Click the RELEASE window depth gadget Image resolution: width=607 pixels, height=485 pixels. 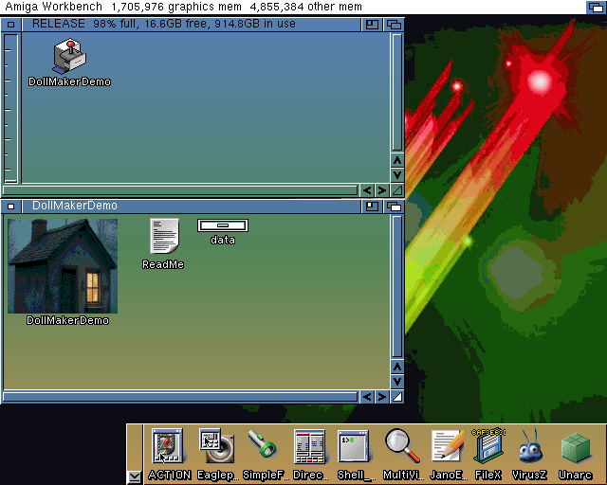395,25
